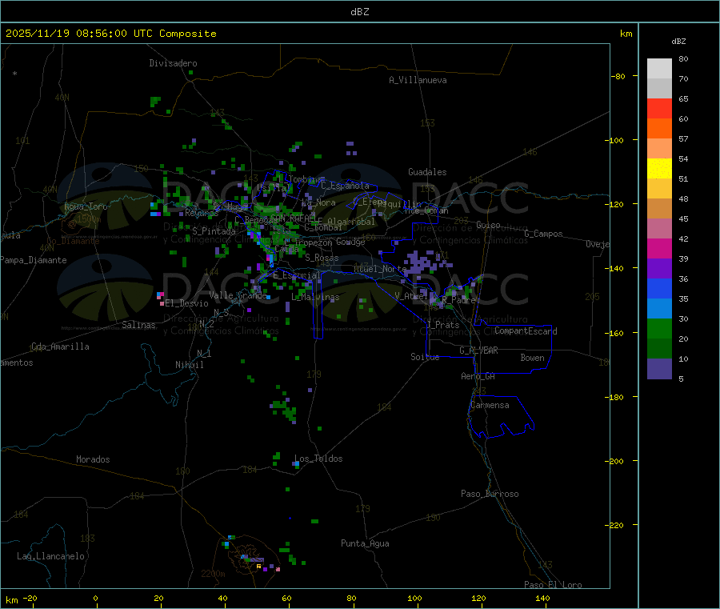Click the 'L_Malvinas' map label
Screen dimensions: 720x609
click(315, 297)
